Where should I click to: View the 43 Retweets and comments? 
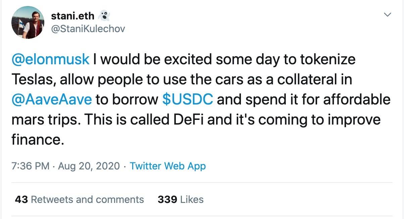[80, 200]
